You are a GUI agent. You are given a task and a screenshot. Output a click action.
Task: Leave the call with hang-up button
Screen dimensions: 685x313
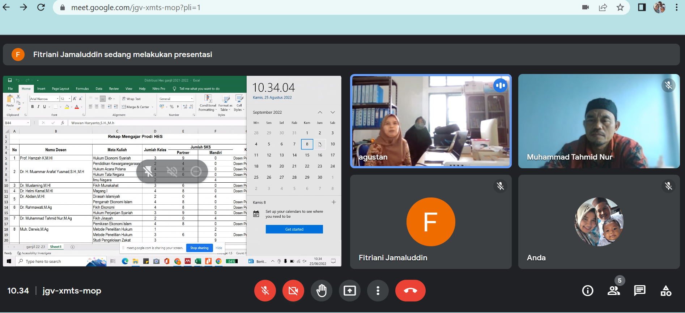click(x=410, y=291)
